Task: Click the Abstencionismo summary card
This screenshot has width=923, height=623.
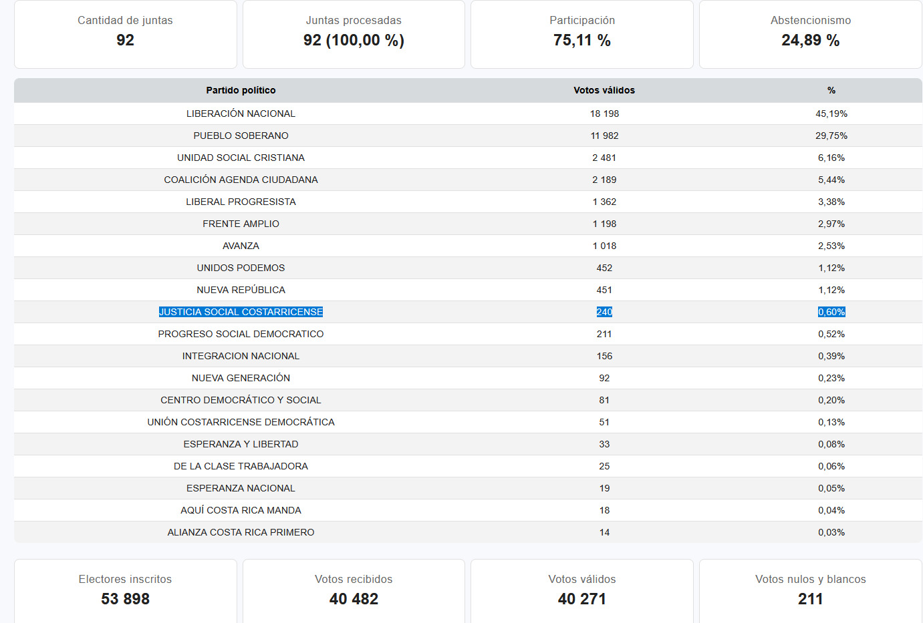Action: pos(810,33)
